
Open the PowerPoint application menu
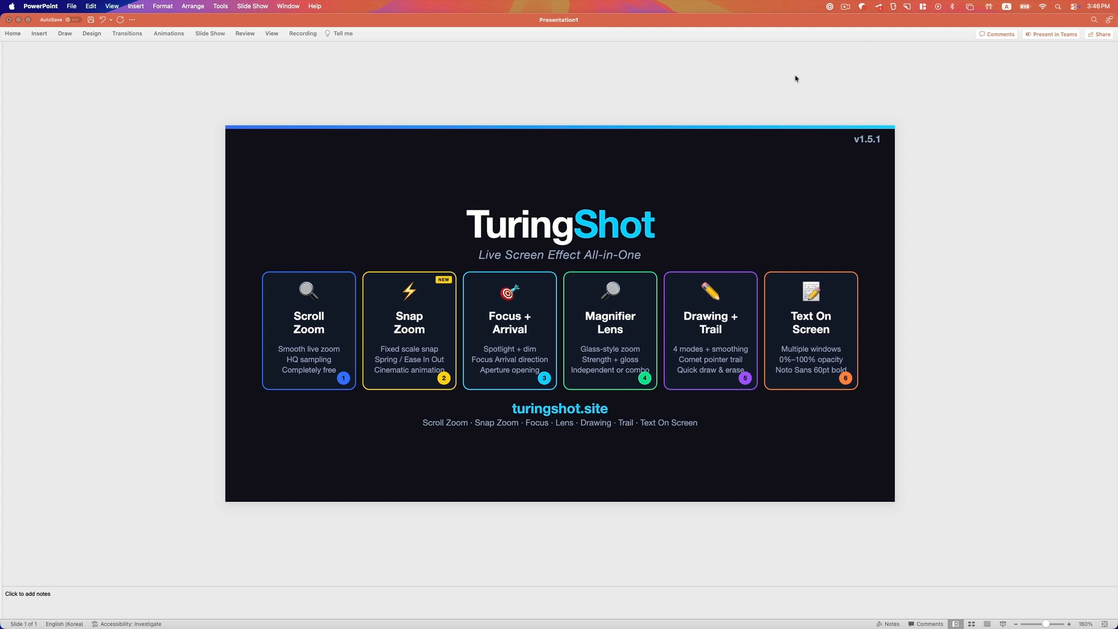(x=41, y=6)
